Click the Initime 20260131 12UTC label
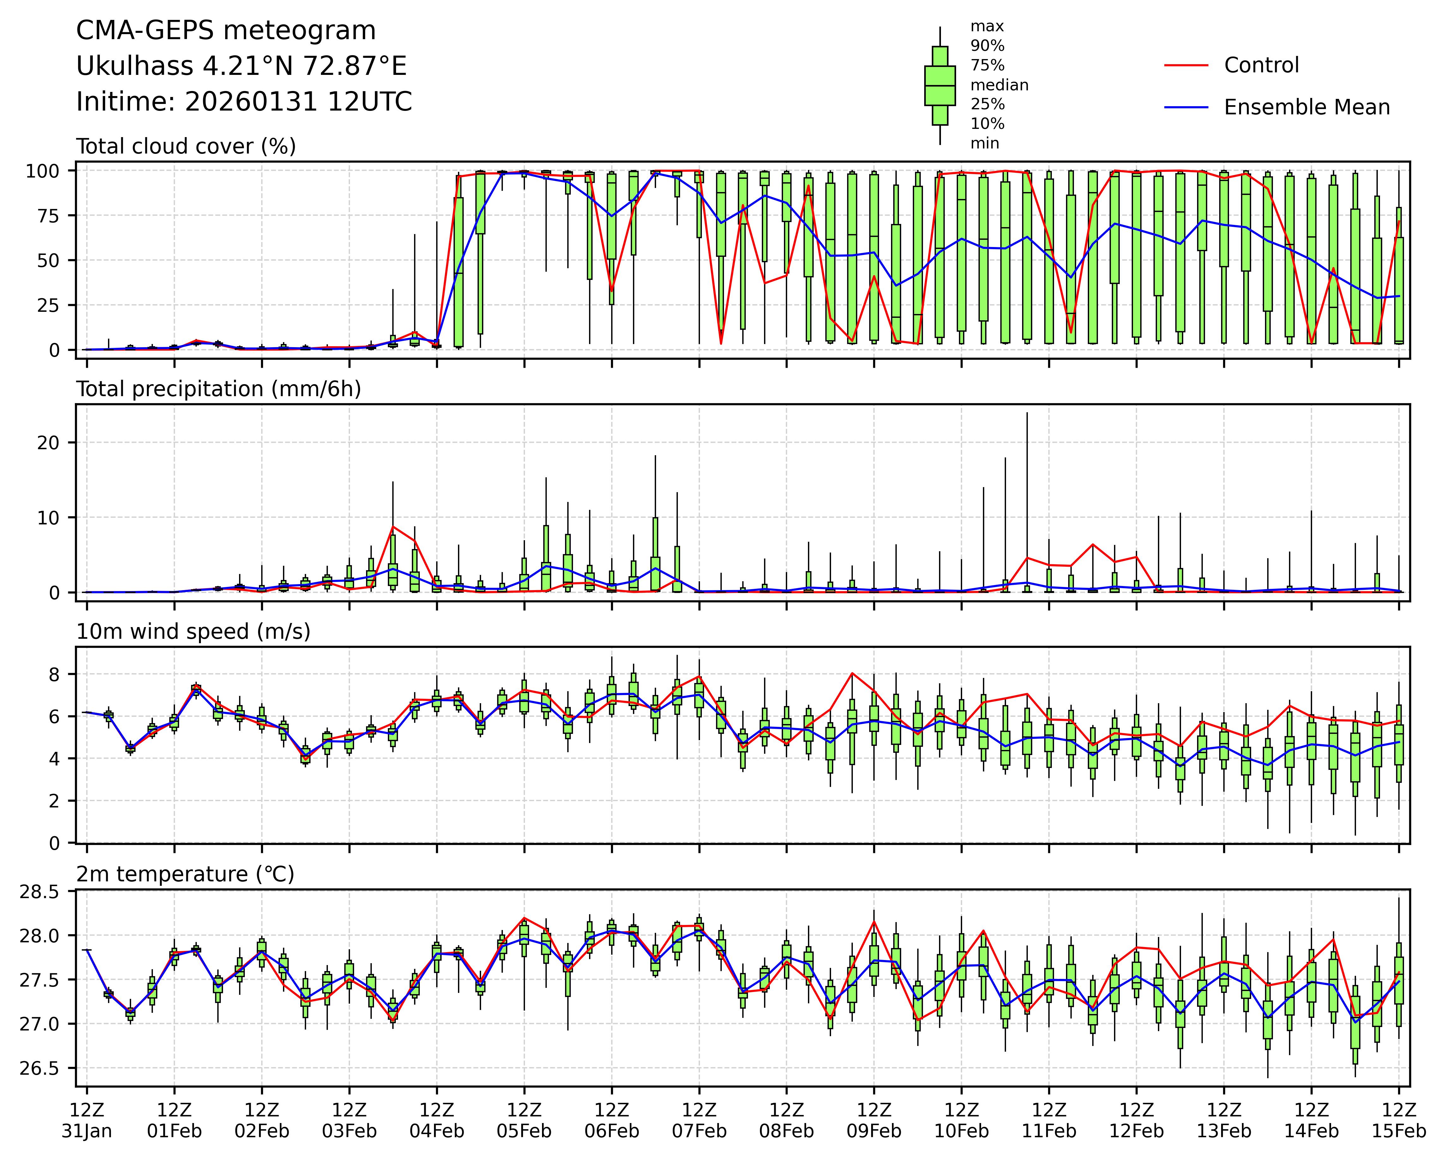Screen dimensions: 1446x1160 [x=244, y=102]
